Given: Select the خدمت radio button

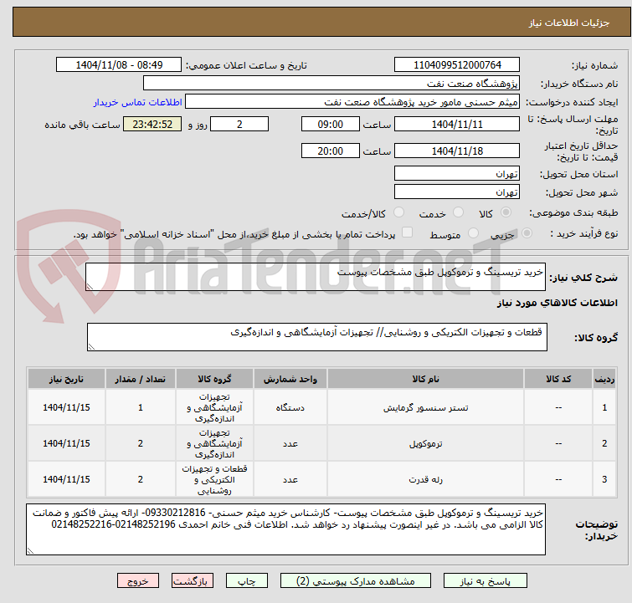Looking at the screenshot, I should [458, 212].
